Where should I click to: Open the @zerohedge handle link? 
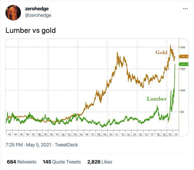point(38,15)
